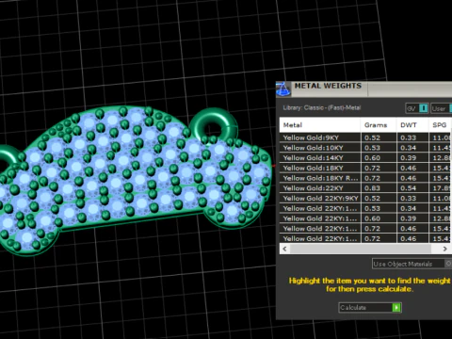Click Grams value 0.83 in Yellow Gold:22KY row

click(x=372, y=188)
